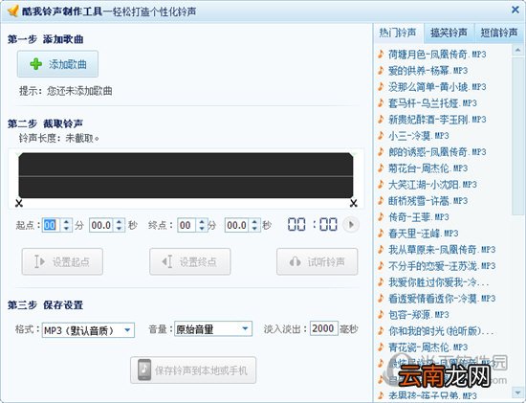The height and width of the screenshot is (403, 526).
Task: Click the note icon beside 看透爱情看透你-冷漠.MP3
Action: (381, 299)
